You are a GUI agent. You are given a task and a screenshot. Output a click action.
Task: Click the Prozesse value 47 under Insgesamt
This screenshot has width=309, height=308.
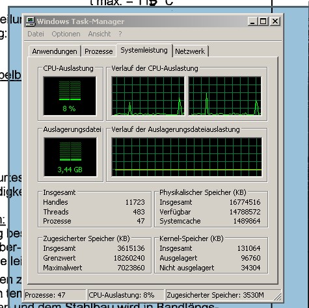[x=141, y=221]
